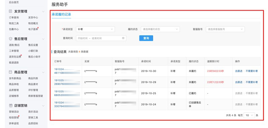Go to 退货包运费 in sidebar
This screenshot has width=268, height=128.
coord(15,57)
